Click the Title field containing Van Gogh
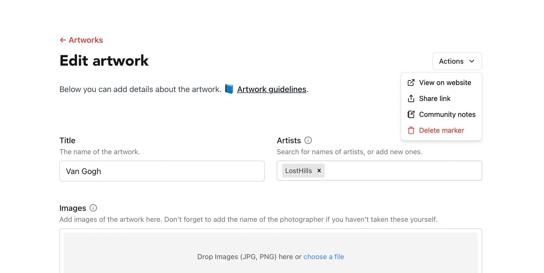Viewport: 544px width, 273px height. point(162,171)
